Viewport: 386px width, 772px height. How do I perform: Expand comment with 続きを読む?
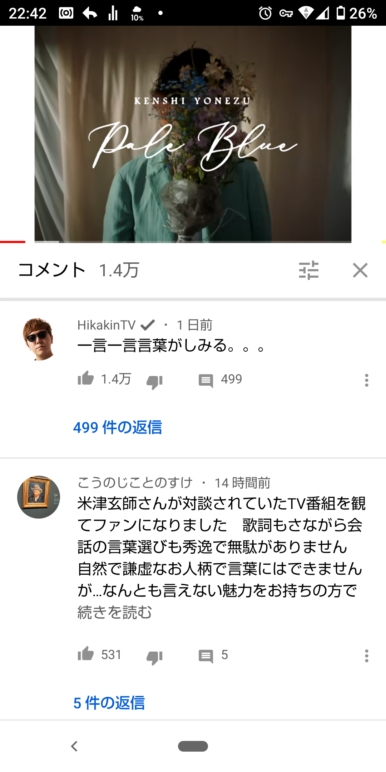[x=115, y=612]
